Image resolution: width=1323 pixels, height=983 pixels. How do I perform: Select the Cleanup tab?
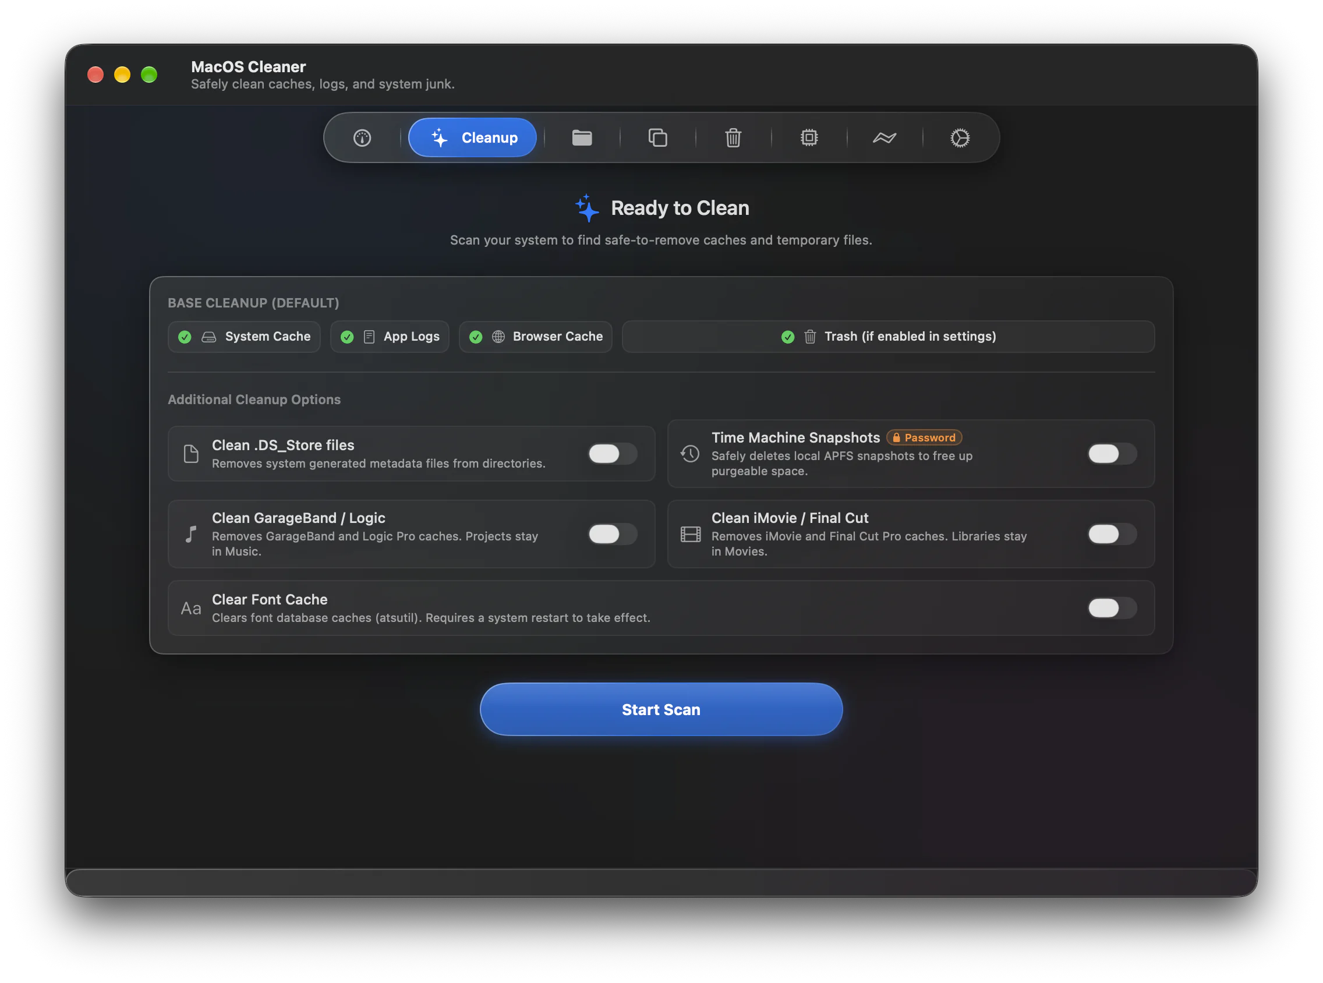tap(472, 137)
